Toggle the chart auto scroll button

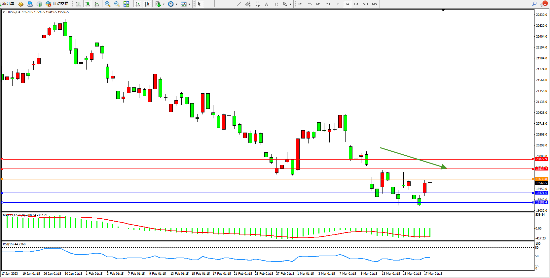pyautogui.click(x=138, y=4)
